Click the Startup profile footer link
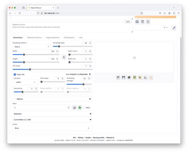This screenshot has width=189, height=153. (98, 137)
